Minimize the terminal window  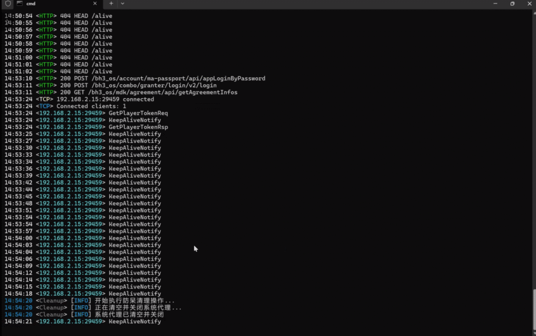(x=495, y=4)
